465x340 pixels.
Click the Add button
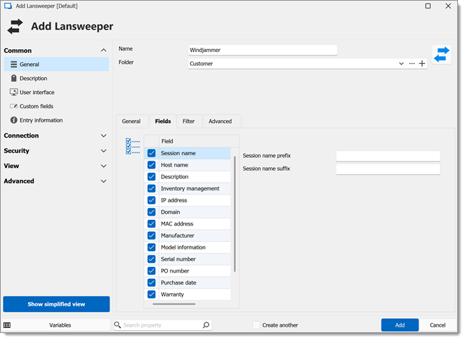click(x=400, y=325)
